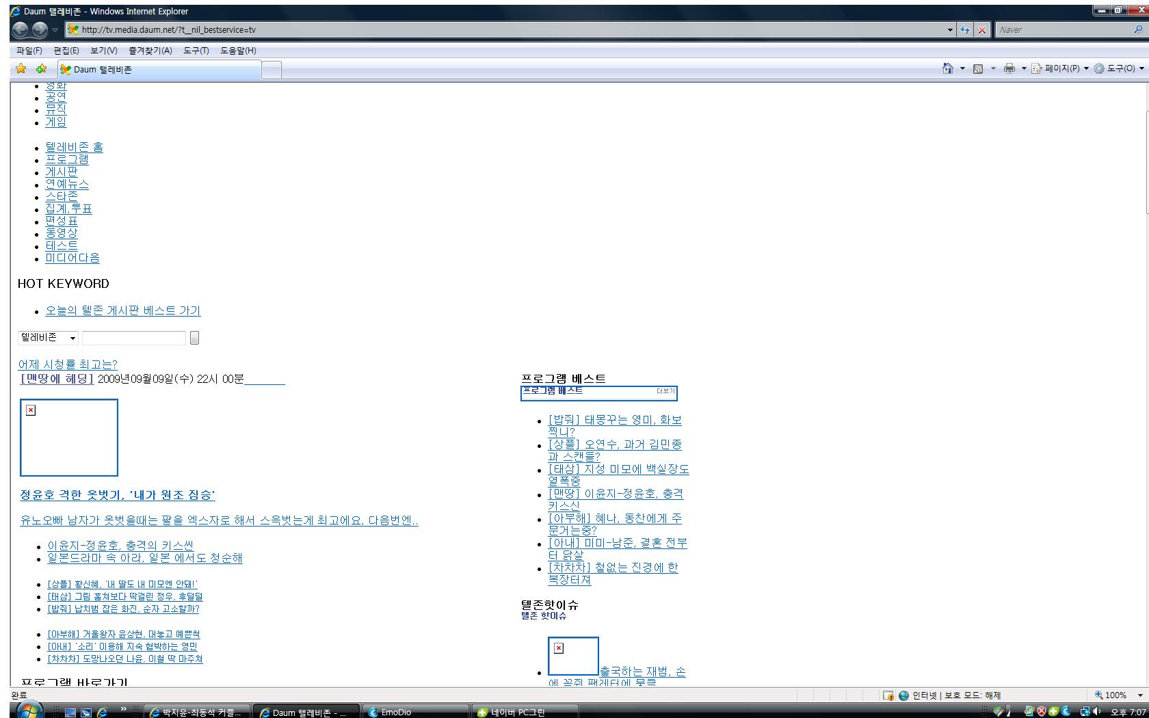1149x718 pixels.
Task: Open the address bar history dropdown arrow
Action: 950,29
